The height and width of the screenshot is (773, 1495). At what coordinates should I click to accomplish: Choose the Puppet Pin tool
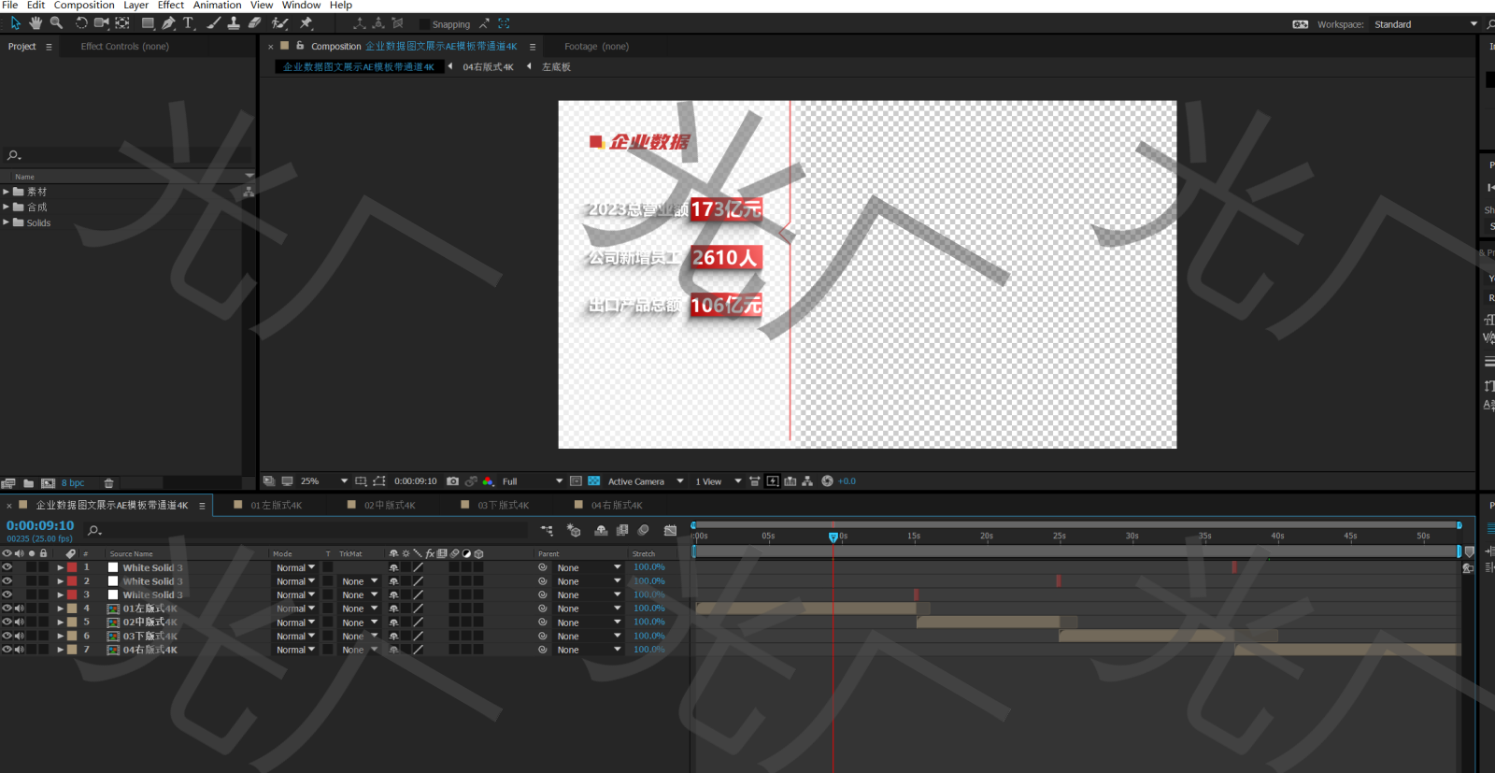306,23
